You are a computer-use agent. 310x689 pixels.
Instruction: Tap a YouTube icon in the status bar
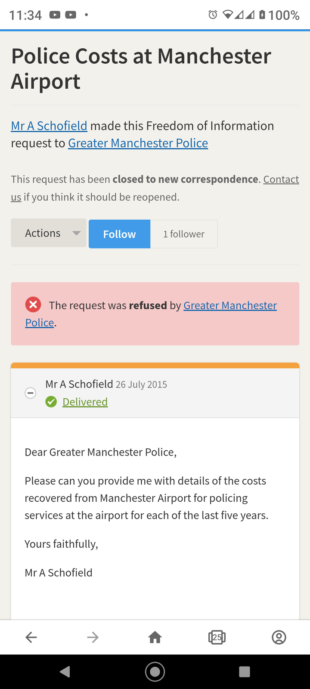point(55,14)
